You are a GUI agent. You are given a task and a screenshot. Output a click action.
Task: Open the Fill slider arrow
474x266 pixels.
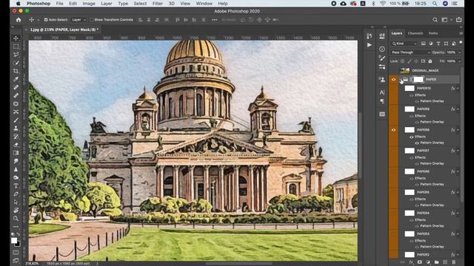tap(460, 61)
